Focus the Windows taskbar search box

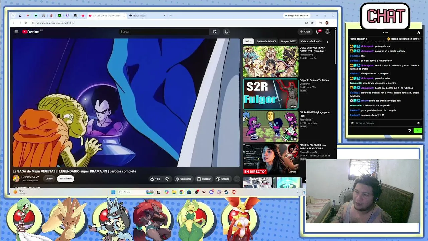pyautogui.click(x=135, y=192)
